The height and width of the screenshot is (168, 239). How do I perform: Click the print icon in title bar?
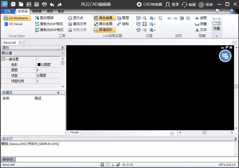click(x=44, y=4)
